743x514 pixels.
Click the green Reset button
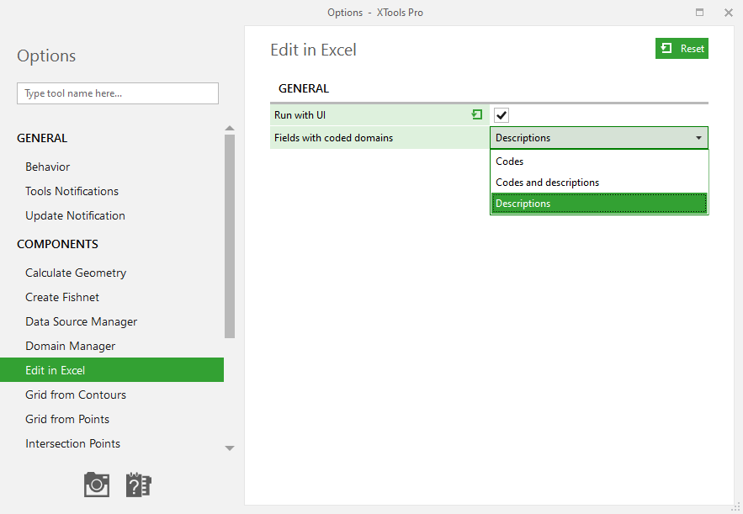[x=682, y=48]
